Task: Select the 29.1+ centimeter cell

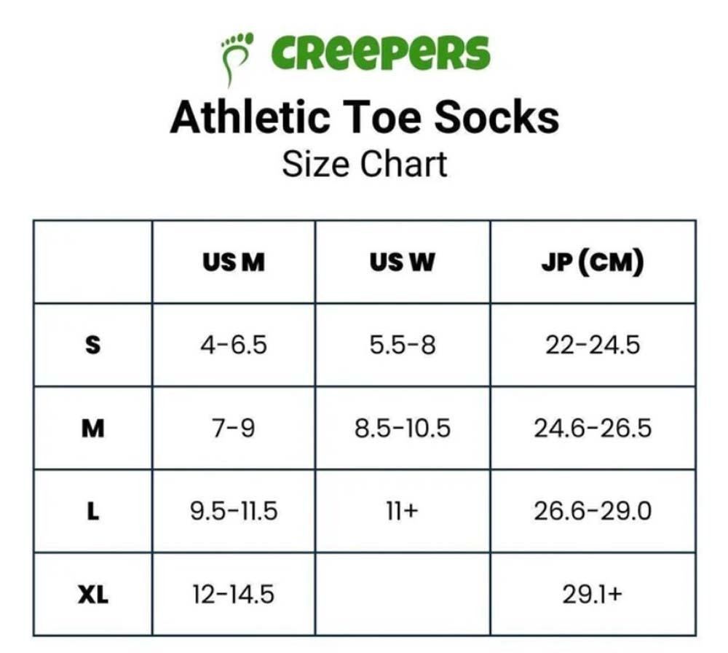Action: [592, 595]
